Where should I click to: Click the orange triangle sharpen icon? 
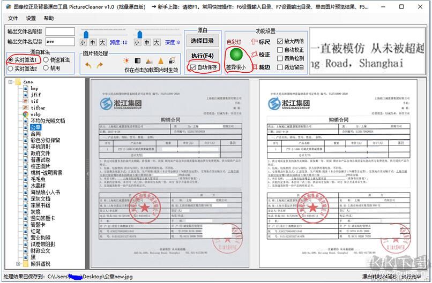coord(161,61)
